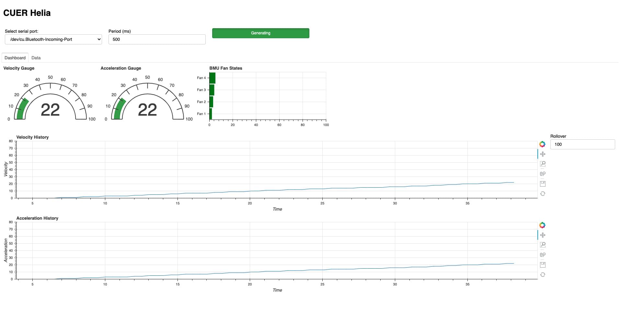The width and height of the screenshot is (621, 324).
Task: Select Box Zoom tool for Acceleration History
Action: click(x=543, y=245)
